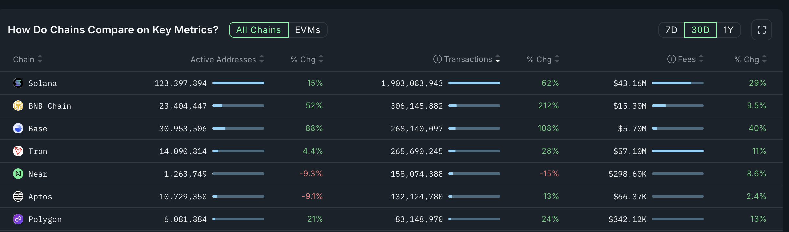Click Solana's active addresses progress bar
This screenshot has height=232, width=789.
tap(238, 83)
